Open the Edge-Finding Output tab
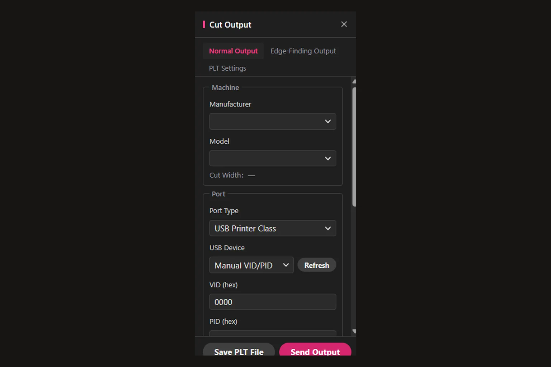The width and height of the screenshot is (551, 367). coord(303,51)
